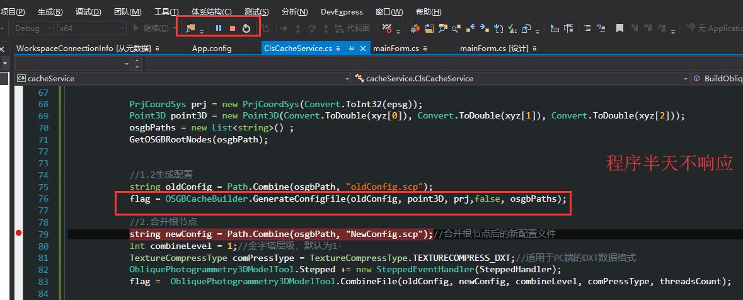Toggle the breakpoint on line 79
743x300 pixels.
pos(19,233)
